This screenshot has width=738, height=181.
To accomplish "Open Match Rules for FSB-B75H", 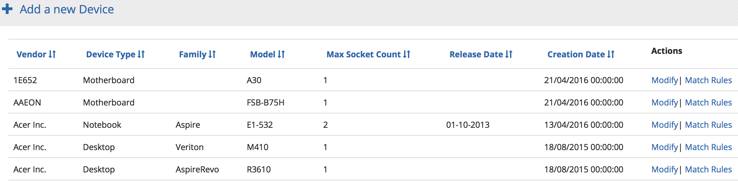I will (x=708, y=103).
